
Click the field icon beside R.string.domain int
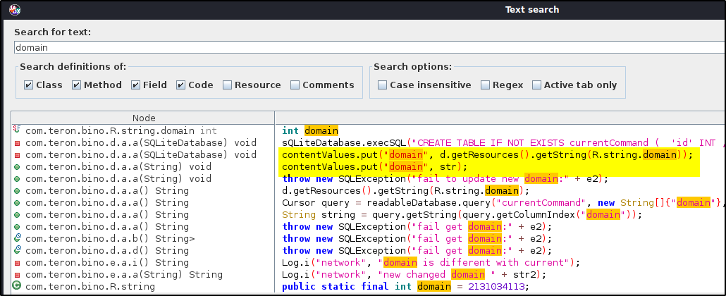pyautogui.click(x=17, y=131)
